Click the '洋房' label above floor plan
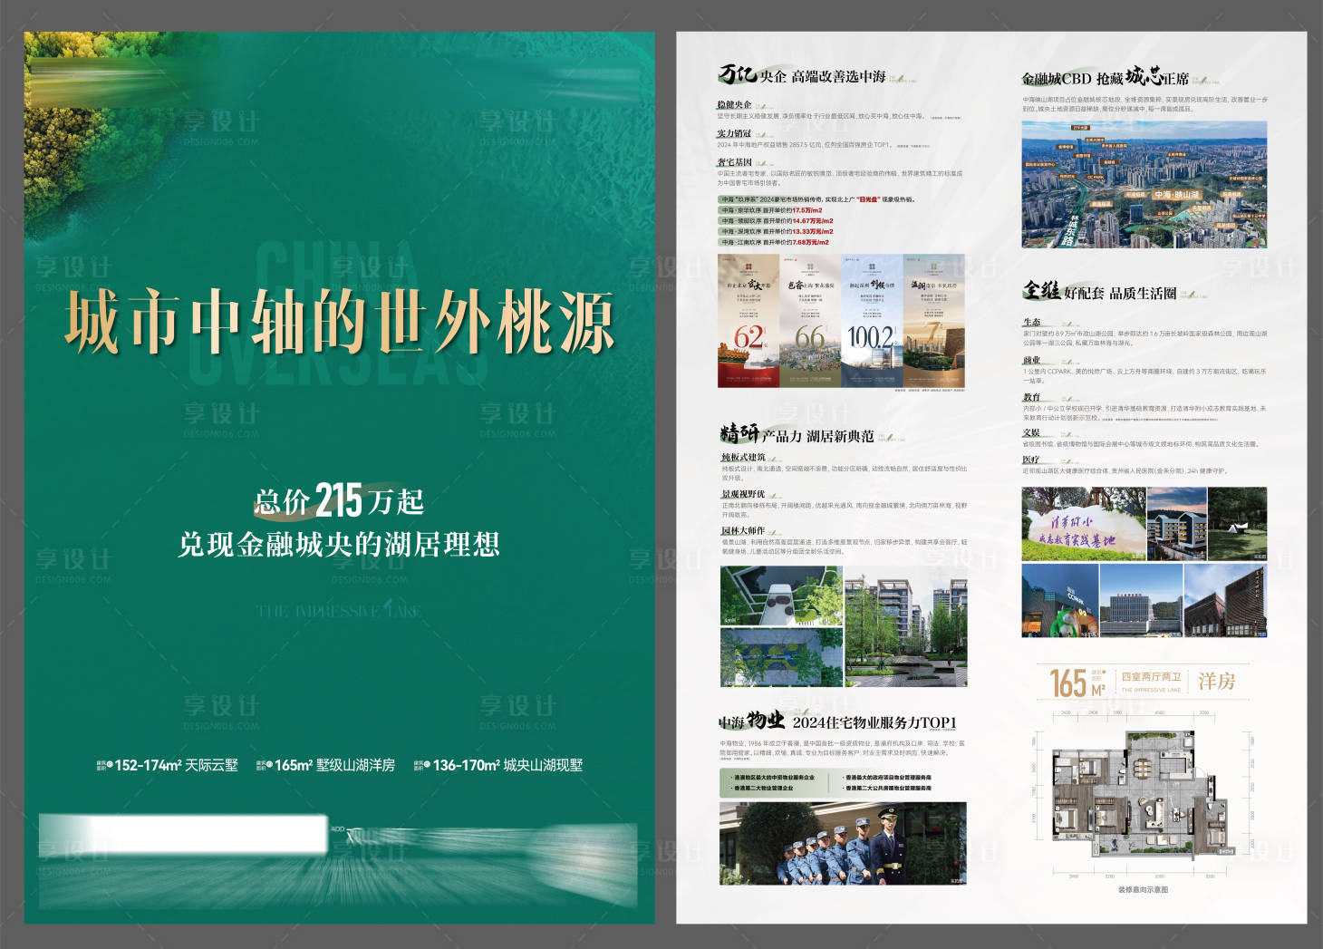Viewport: 1323px width, 949px height. point(1216,681)
